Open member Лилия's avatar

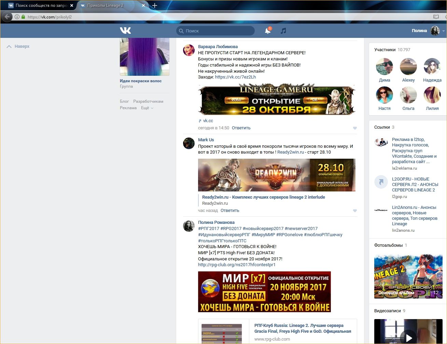coord(432,95)
